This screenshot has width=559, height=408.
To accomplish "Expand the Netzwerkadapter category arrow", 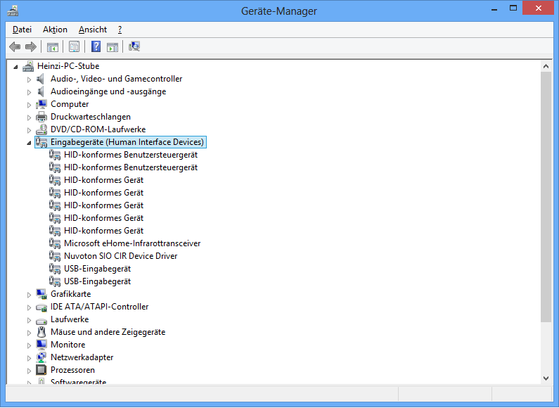I will point(29,358).
